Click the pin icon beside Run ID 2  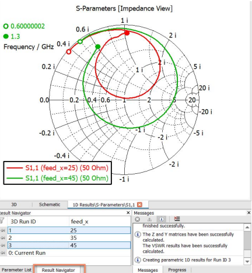3,238
